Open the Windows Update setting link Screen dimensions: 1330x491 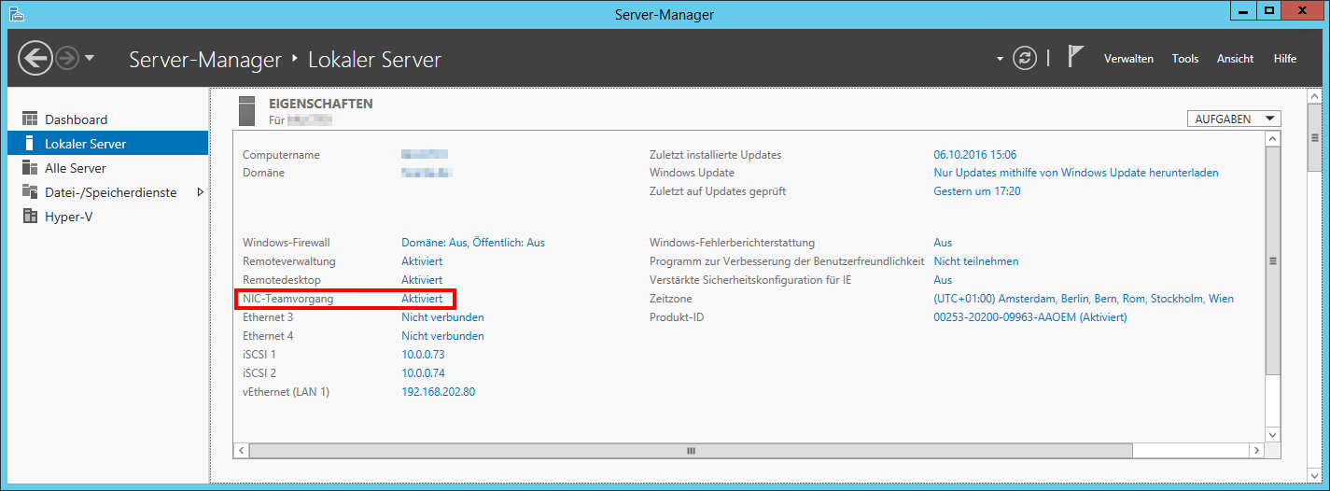(1075, 173)
